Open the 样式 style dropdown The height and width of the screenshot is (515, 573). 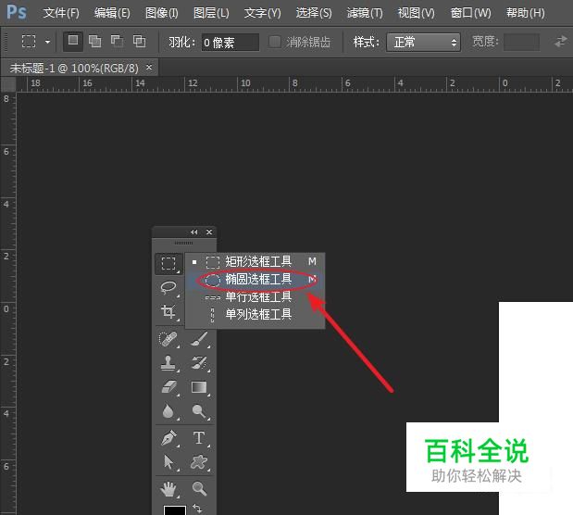423,42
